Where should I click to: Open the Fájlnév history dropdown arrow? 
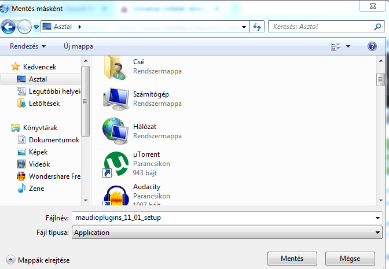377,218
